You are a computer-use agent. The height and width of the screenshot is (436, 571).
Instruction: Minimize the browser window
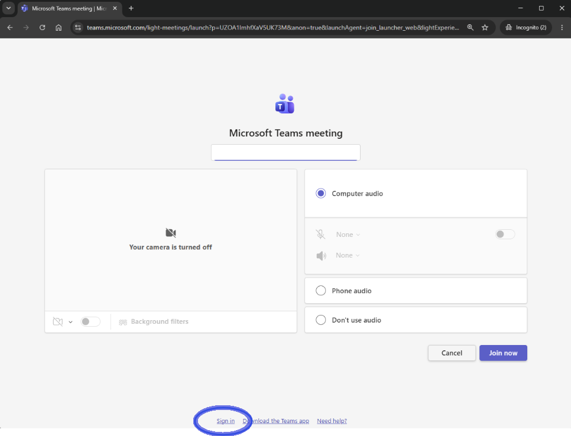pos(520,8)
